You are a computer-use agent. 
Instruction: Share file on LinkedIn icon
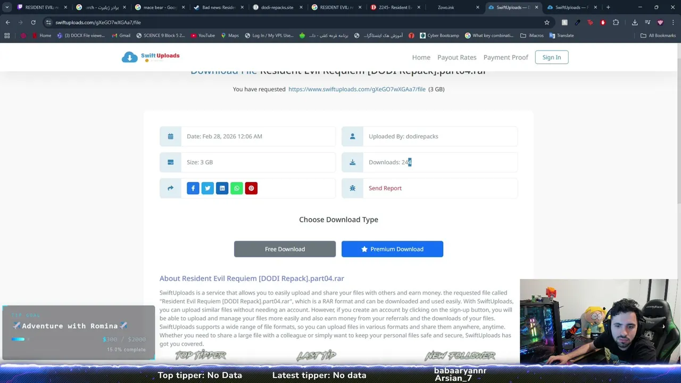tap(222, 188)
